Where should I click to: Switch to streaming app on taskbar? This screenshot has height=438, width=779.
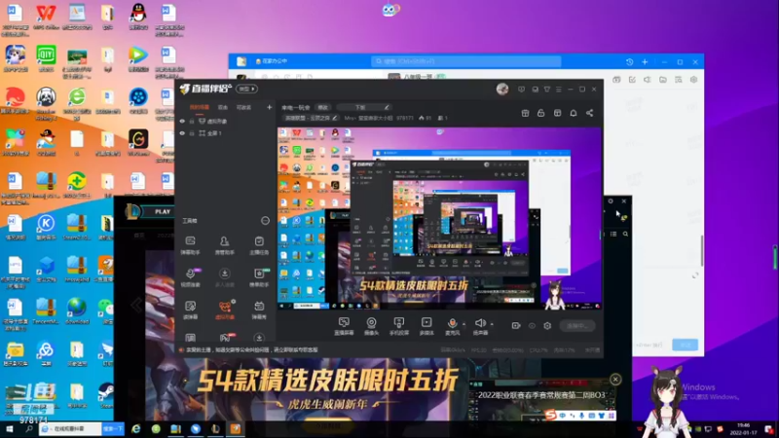235,428
